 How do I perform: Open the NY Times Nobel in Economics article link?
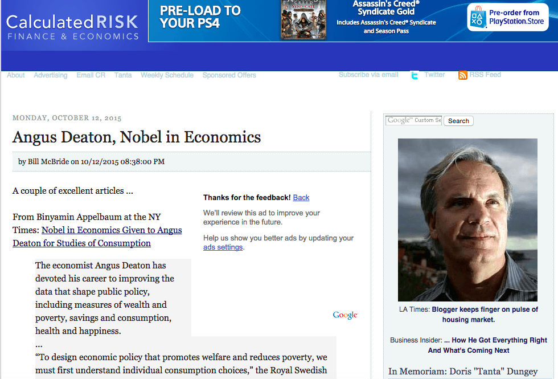(97, 237)
